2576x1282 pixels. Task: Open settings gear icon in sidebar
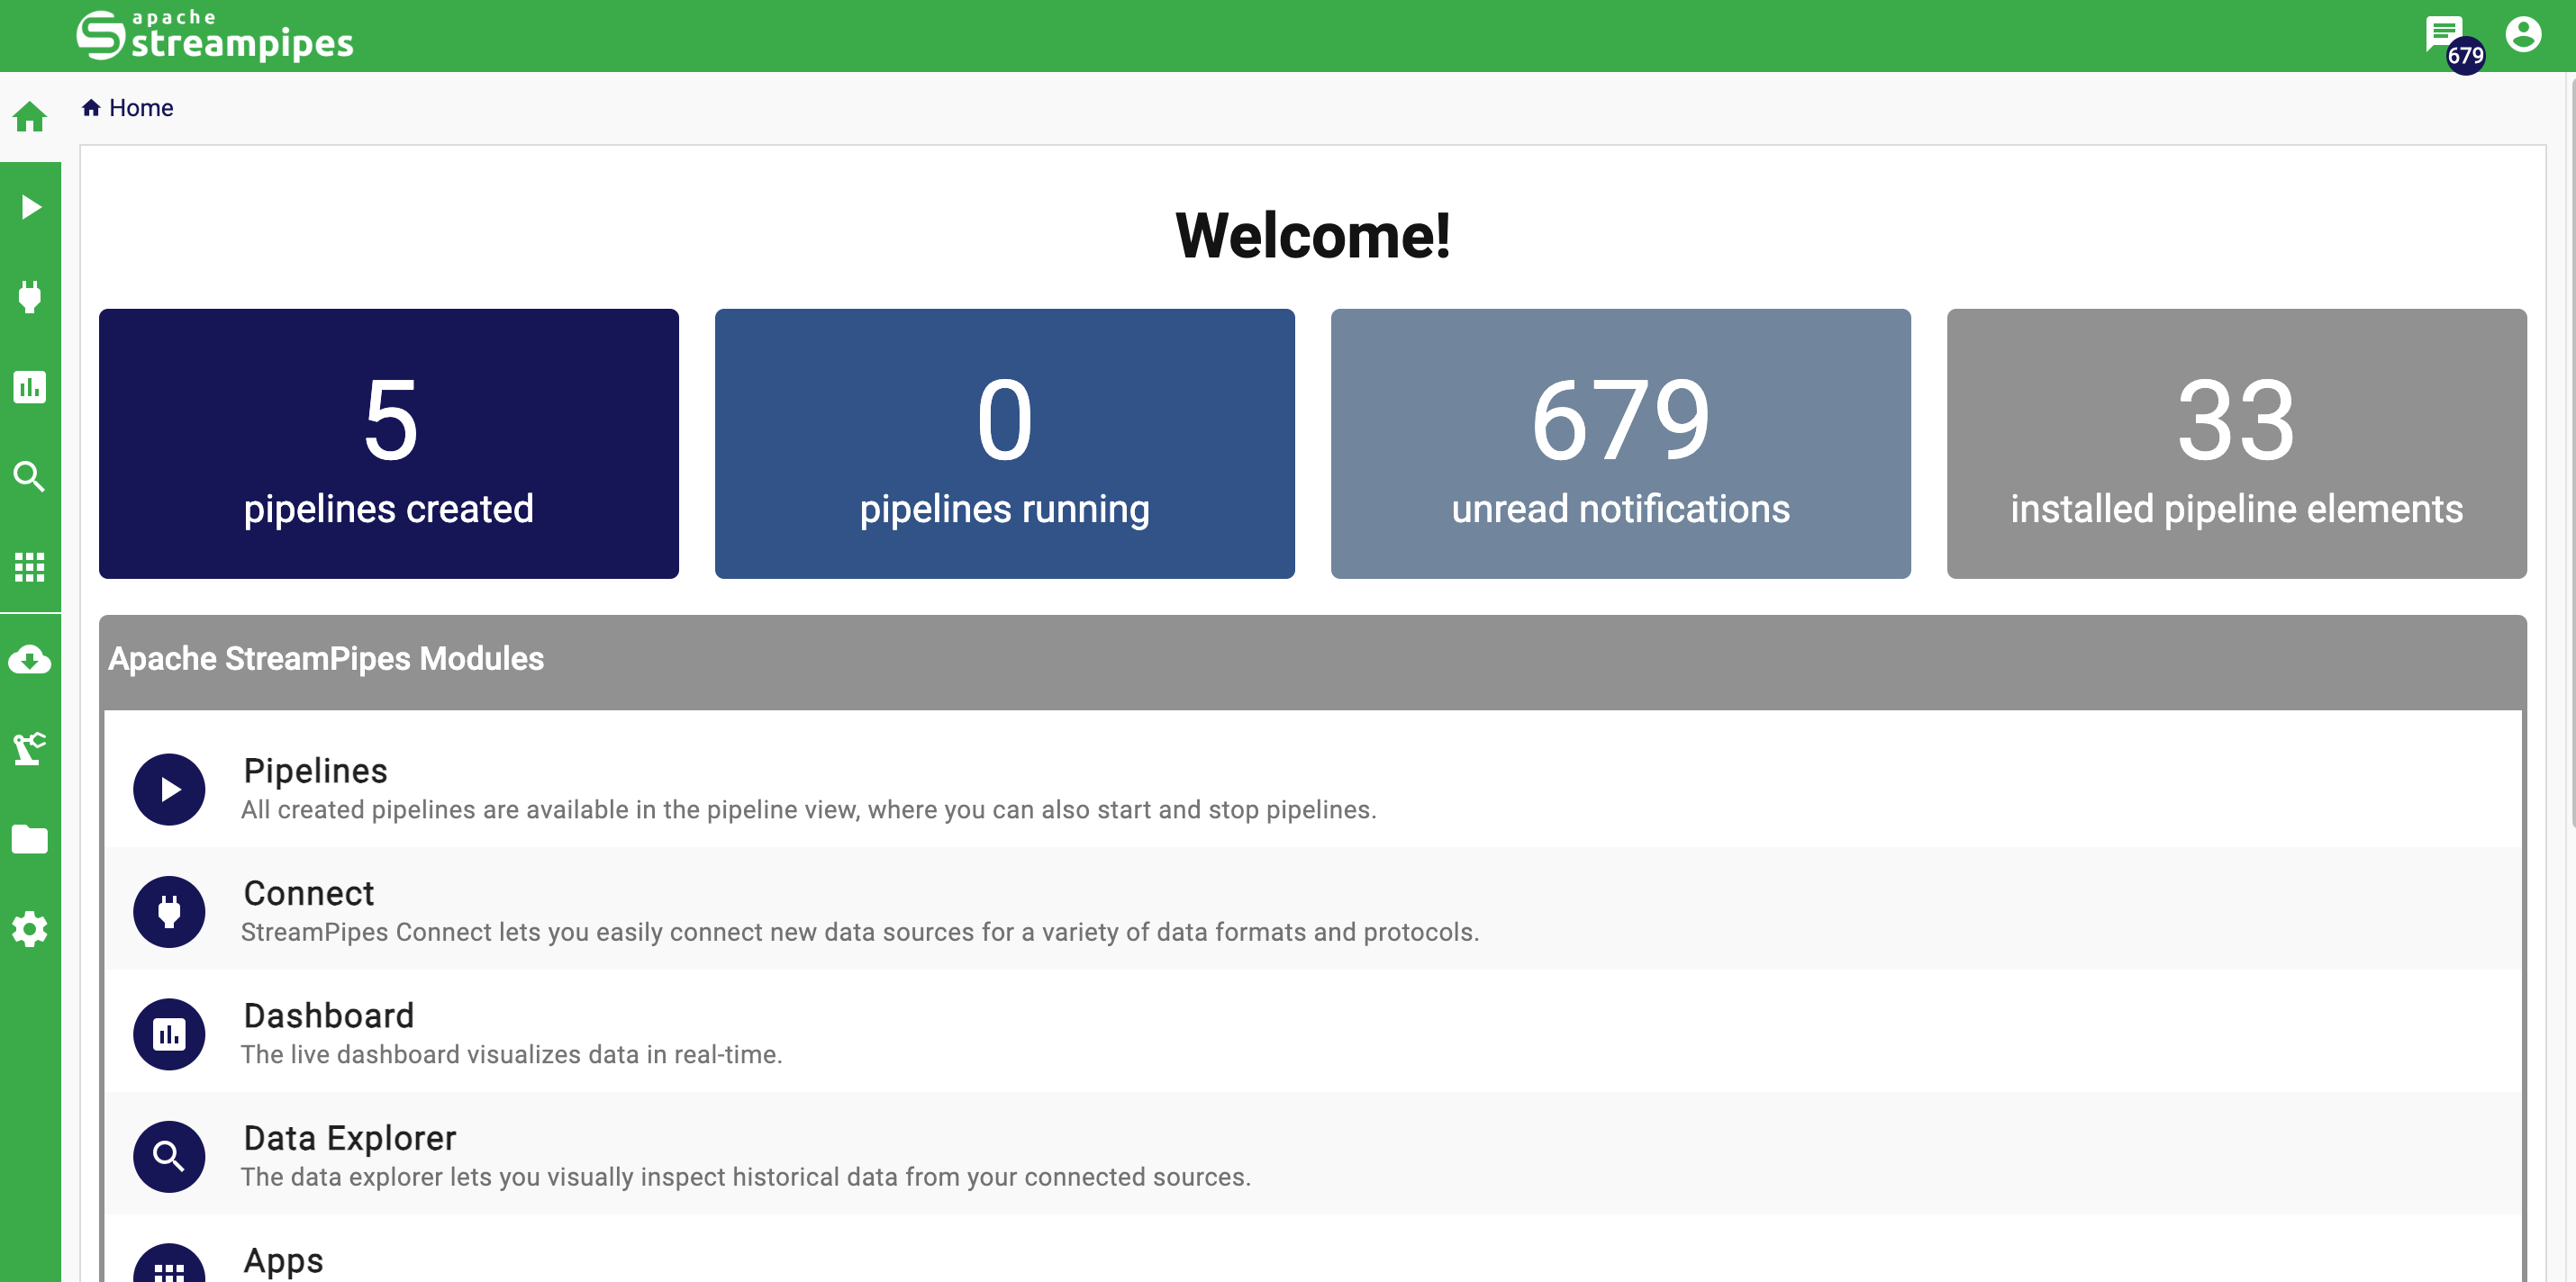(30, 928)
